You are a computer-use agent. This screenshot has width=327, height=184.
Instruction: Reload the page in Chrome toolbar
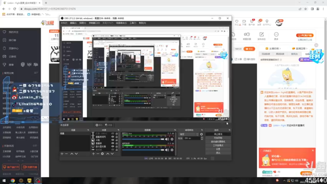coord(15,9)
